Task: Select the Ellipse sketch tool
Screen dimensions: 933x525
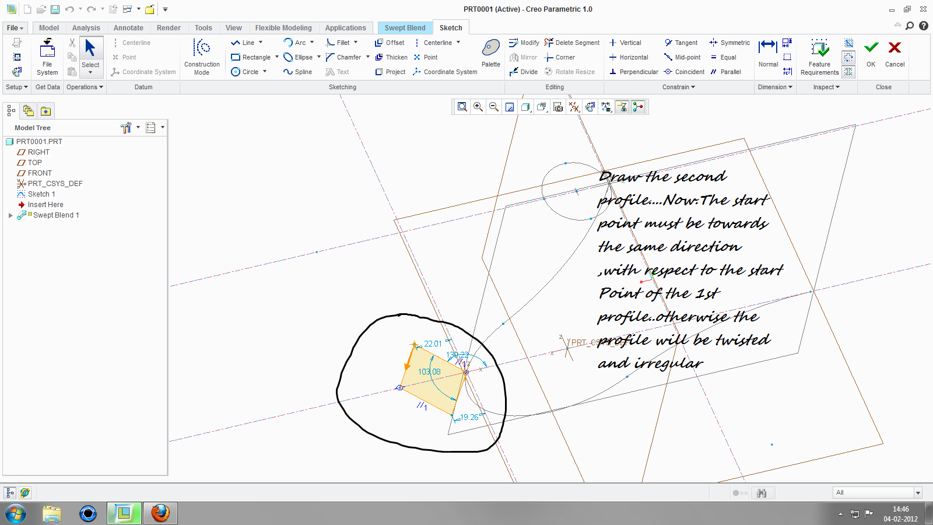Action: 298,57
